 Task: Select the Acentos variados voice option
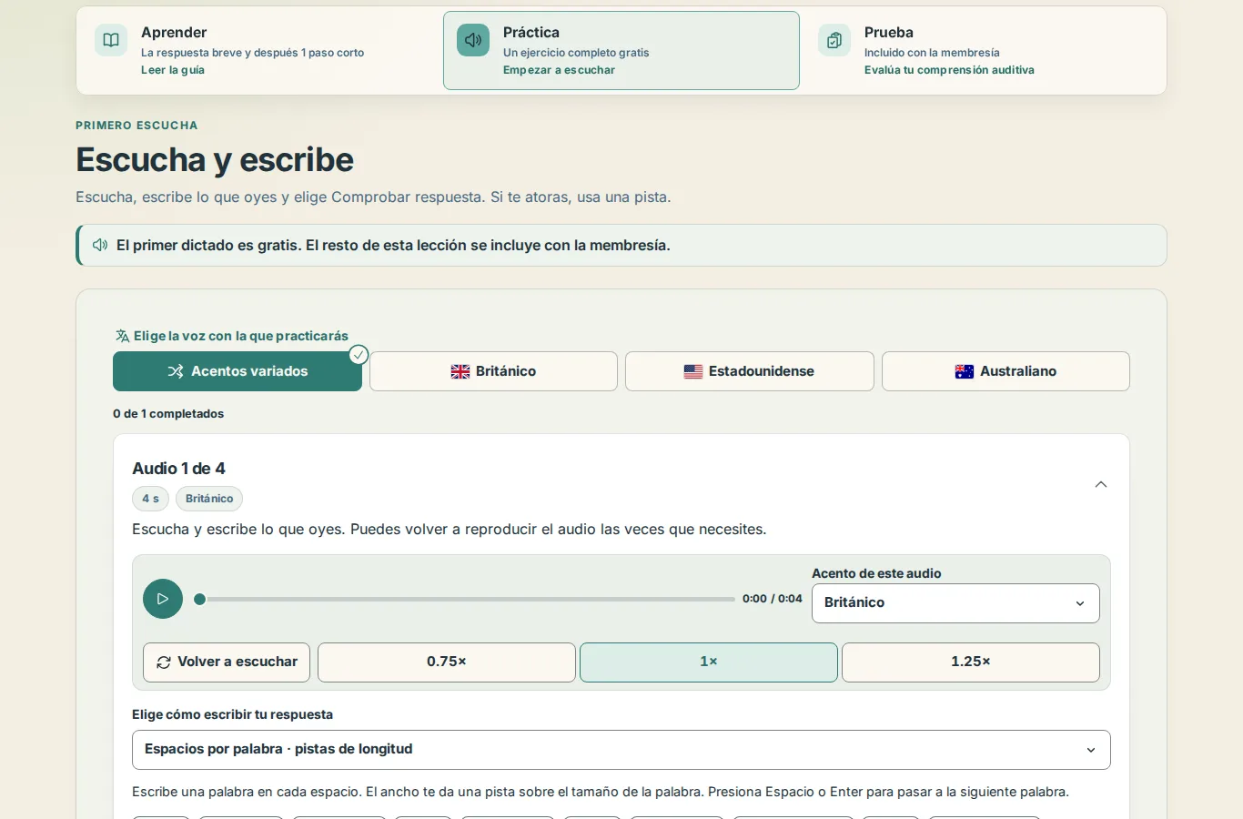point(237,371)
